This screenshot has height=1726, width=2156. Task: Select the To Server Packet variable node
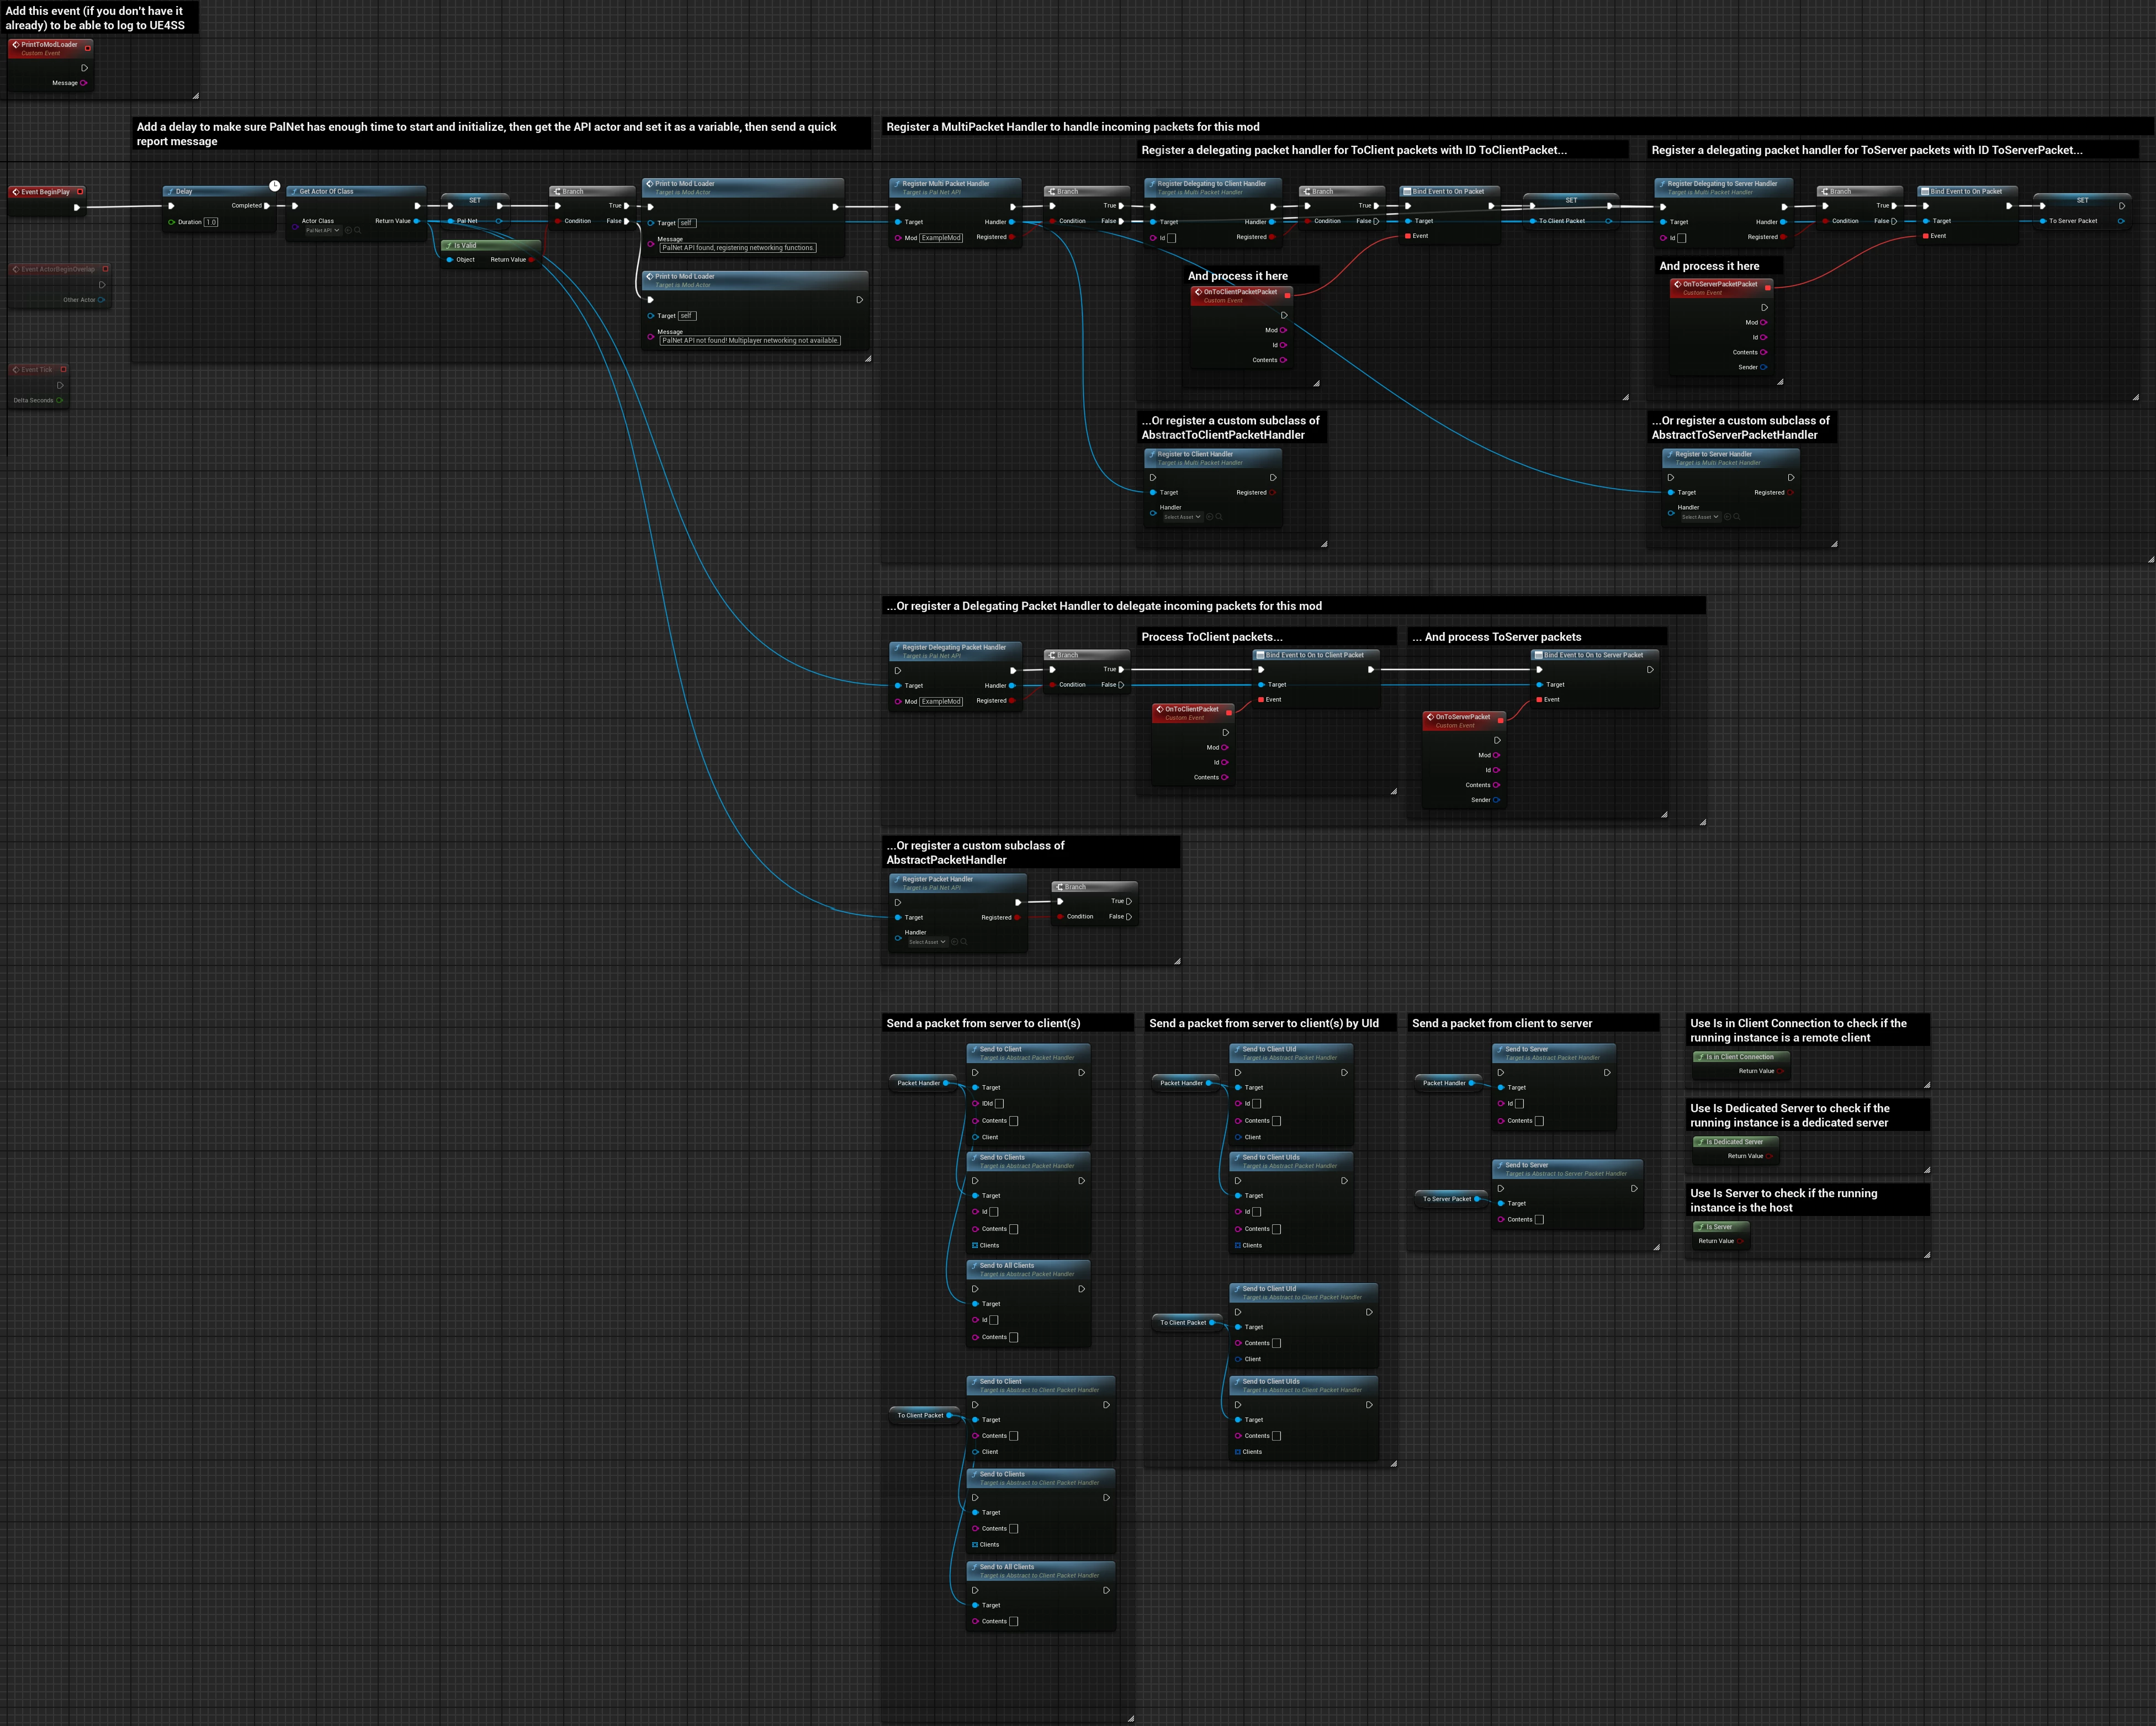1447,1199
